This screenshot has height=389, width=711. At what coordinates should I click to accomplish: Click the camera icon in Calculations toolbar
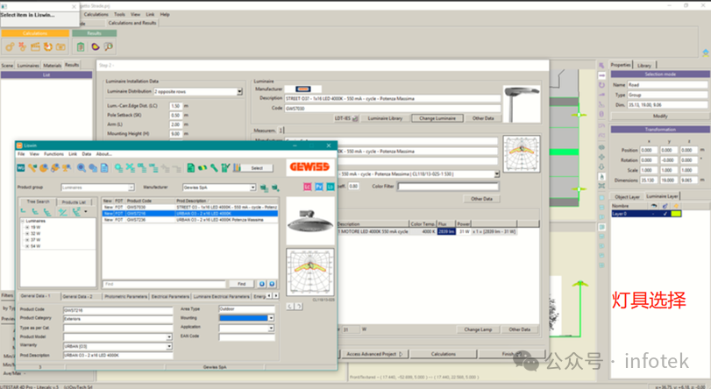[60, 46]
